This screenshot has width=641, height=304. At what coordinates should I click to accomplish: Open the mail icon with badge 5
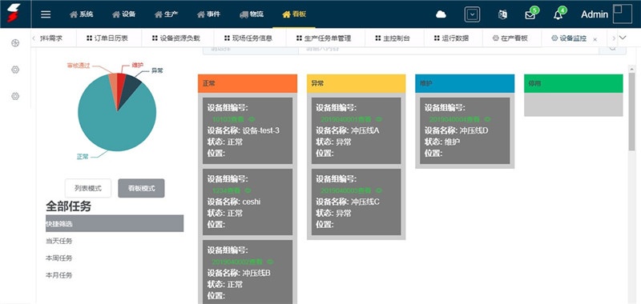tap(530, 15)
